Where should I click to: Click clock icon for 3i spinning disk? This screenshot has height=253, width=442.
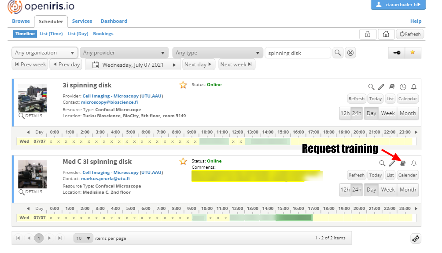[x=403, y=87]
